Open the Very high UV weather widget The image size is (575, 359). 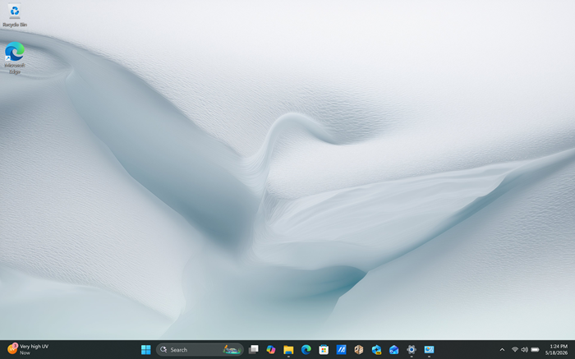(28, 349)
